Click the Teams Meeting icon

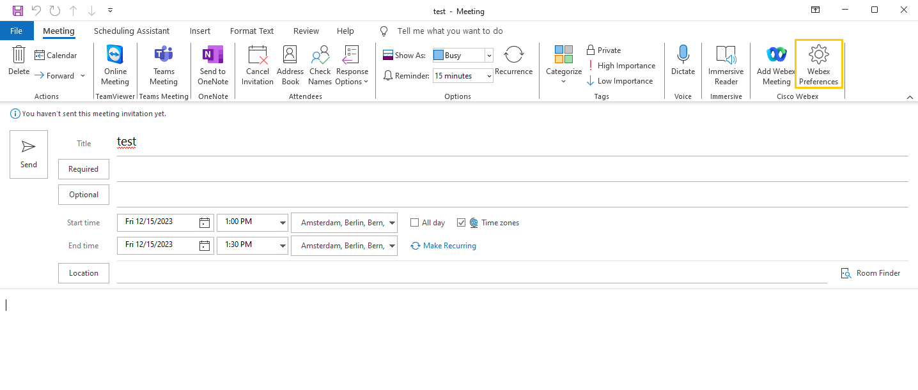(164, 56)
